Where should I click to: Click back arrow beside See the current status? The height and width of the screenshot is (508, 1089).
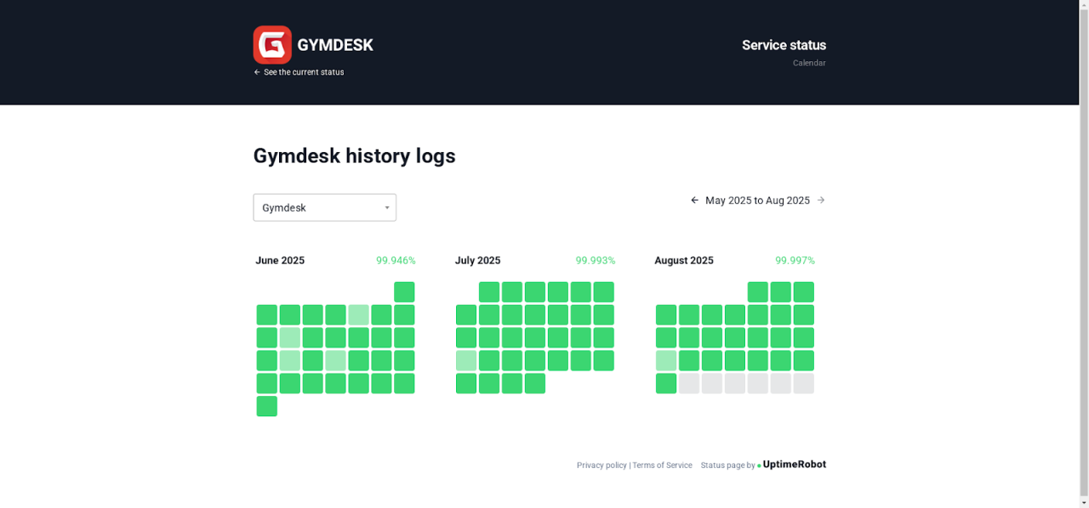[257, 72]
